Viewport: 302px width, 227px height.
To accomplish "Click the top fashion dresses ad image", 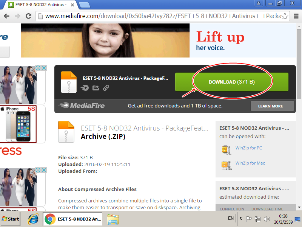I will [18, 85].
